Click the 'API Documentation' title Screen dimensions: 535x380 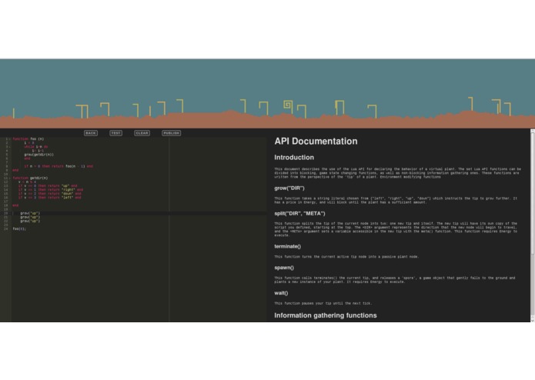tap(316, 141)
